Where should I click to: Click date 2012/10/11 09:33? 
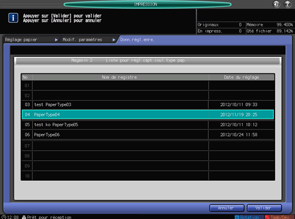coord(239,105)
